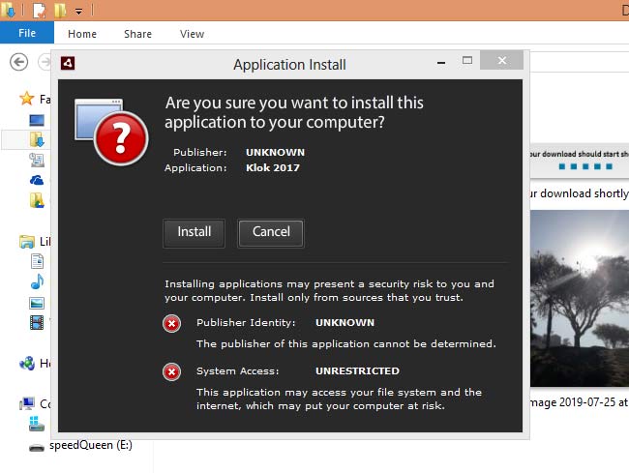
Task: Click the Explorer icon in the title bar corner
Action: click(7, 10)
